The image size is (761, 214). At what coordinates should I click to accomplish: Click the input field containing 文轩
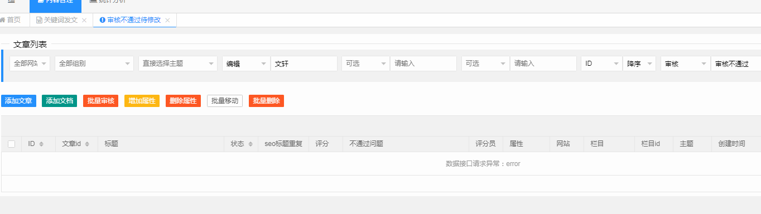(304, 64)
